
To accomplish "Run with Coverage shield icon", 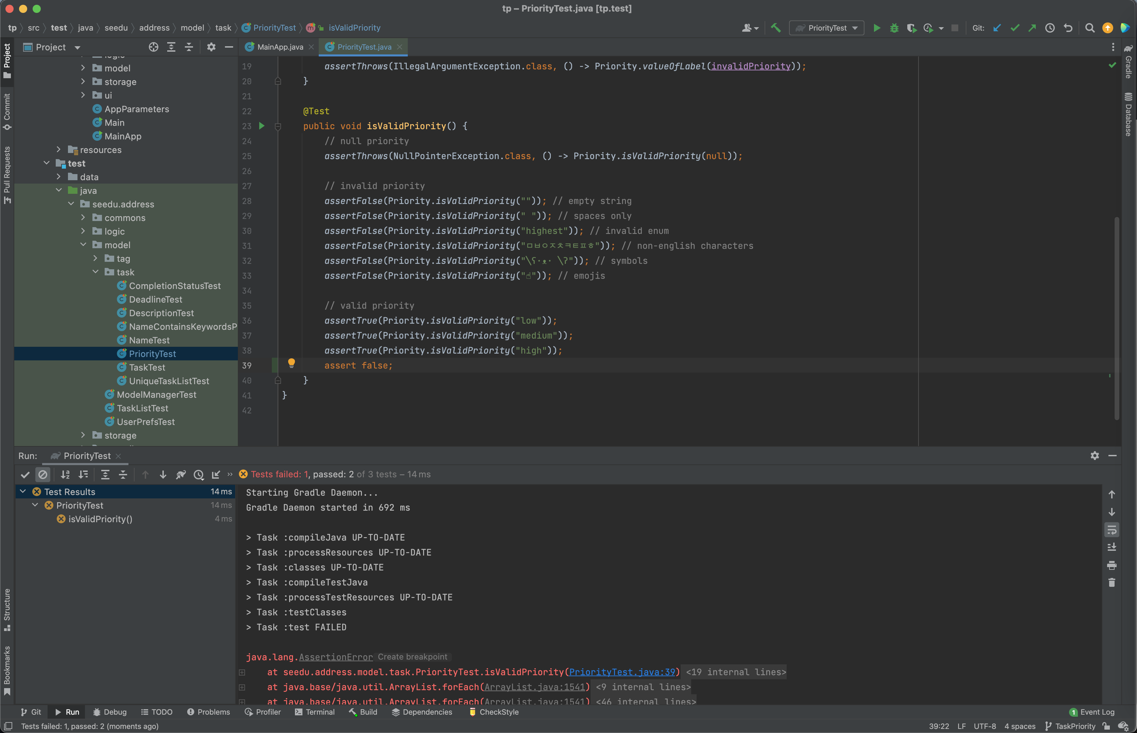I will 911,28.
